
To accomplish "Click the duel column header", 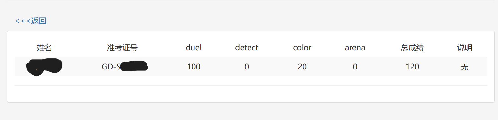I will 194,48.
